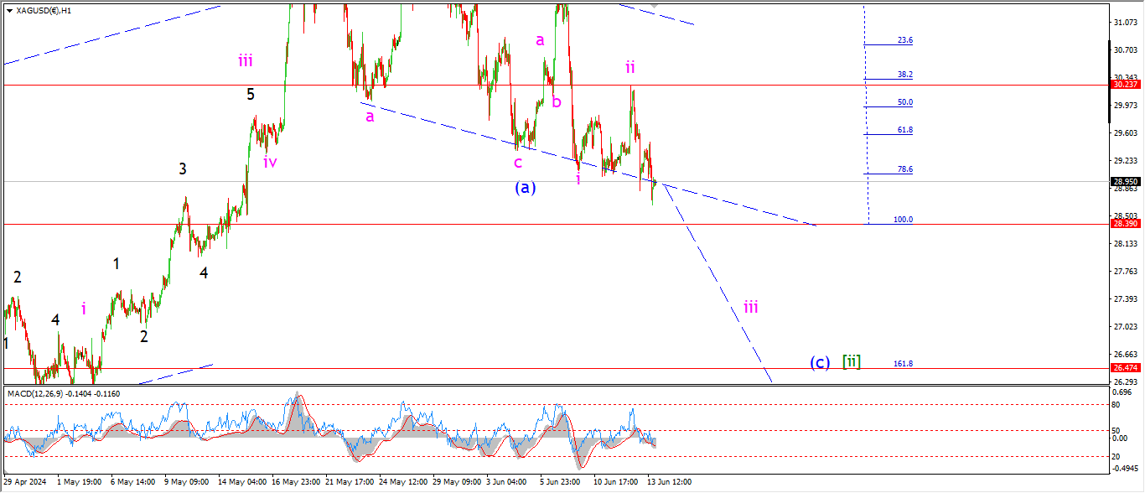Select the black 5 wave label

[x=251, y=94]
